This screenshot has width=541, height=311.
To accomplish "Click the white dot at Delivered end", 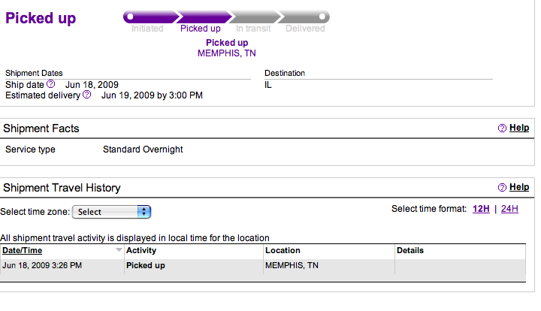I will point(322,17).
